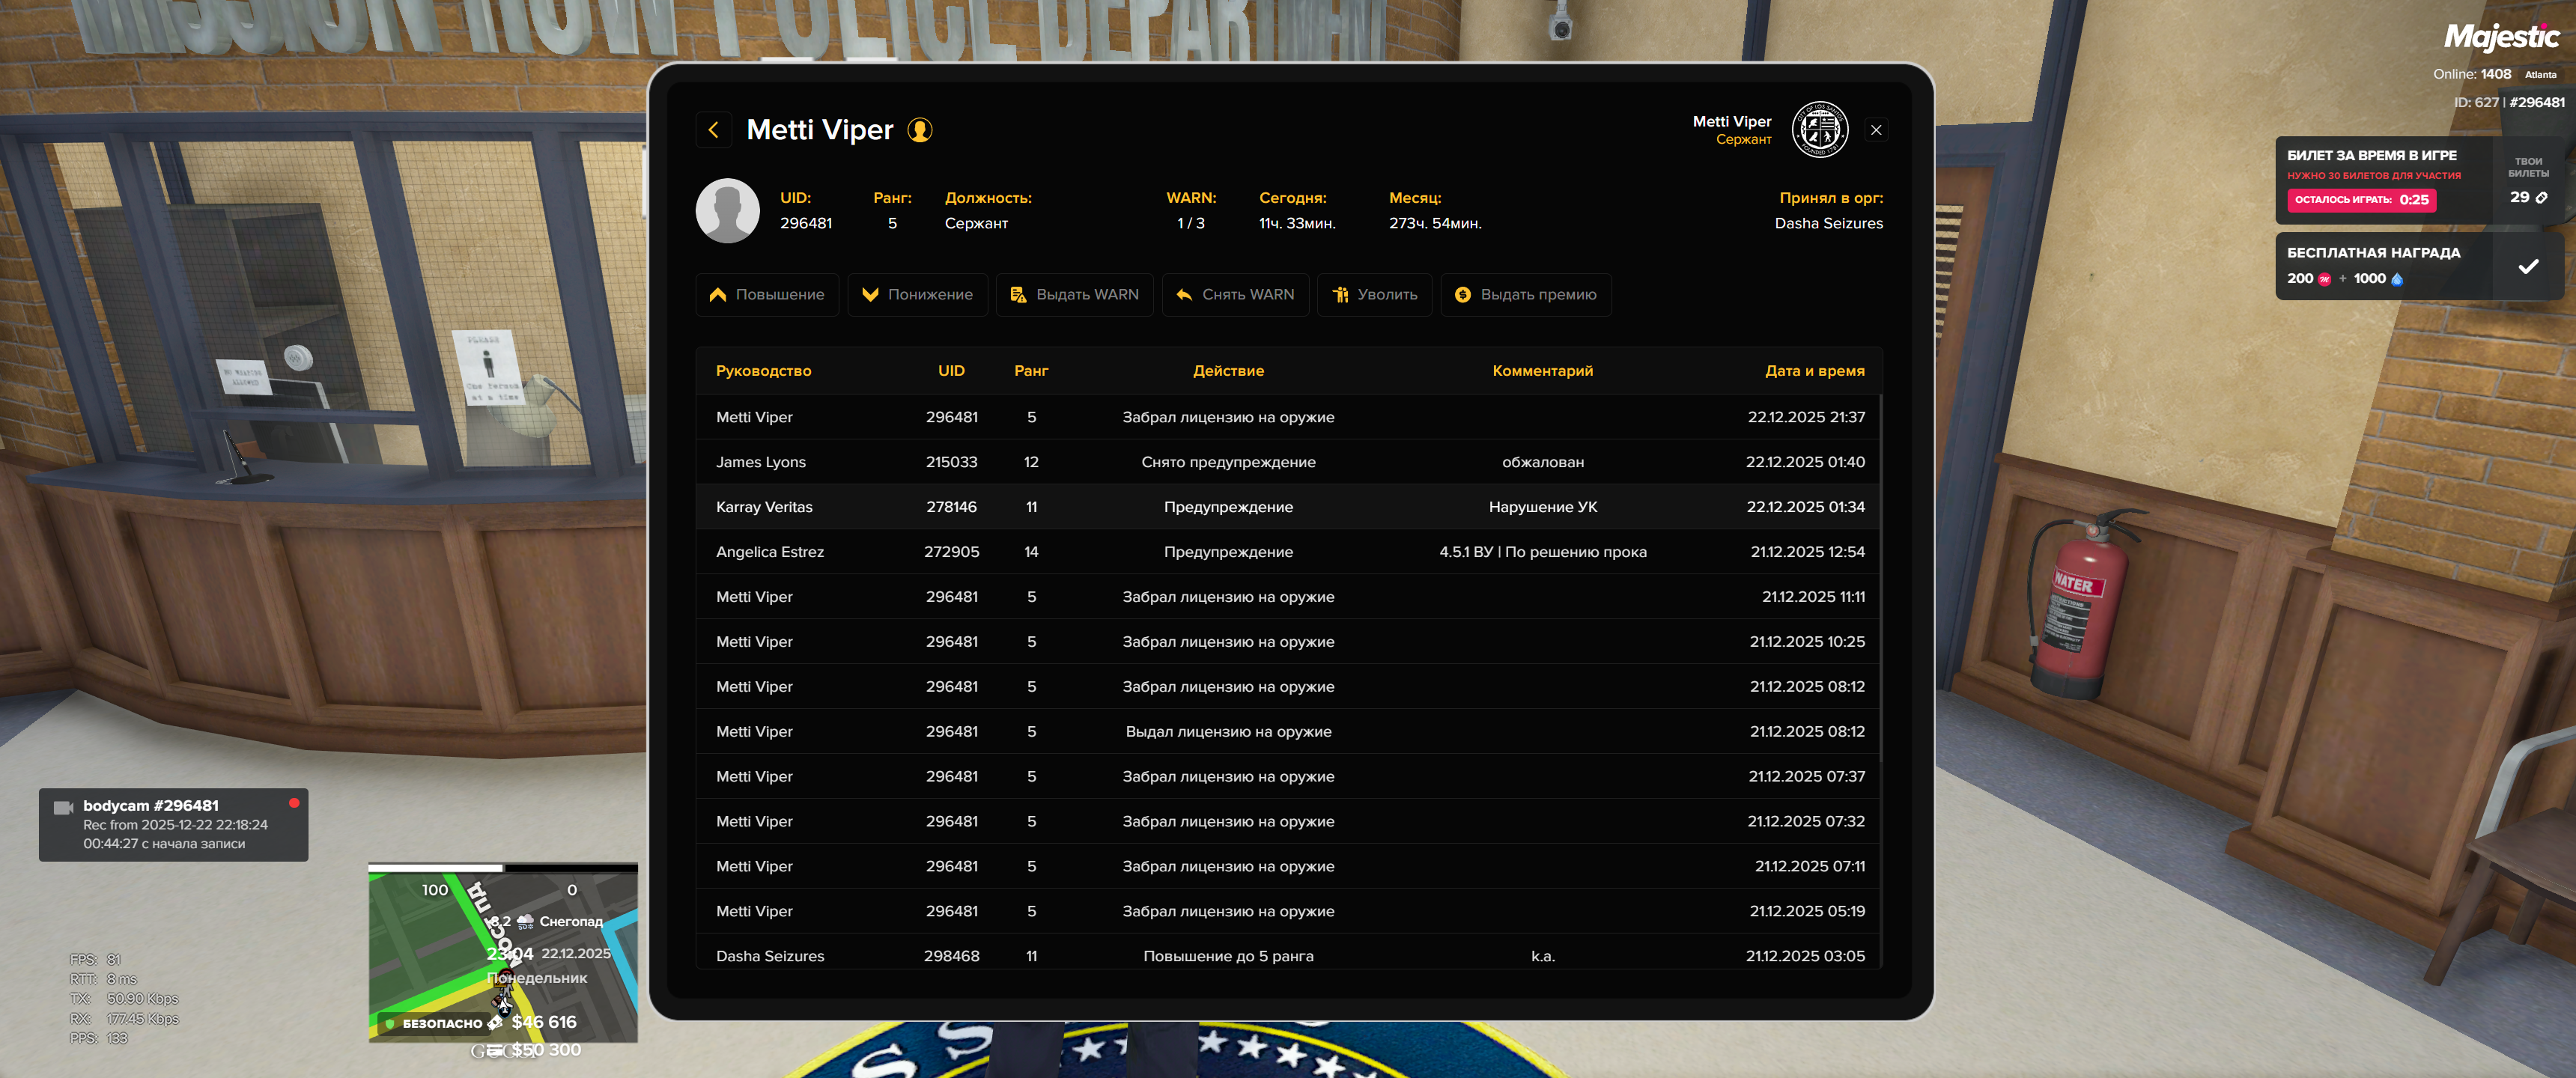The height and width of the screenshot is (1078, 2576).
Task: Click the pink coin icon after 200
Action: pos(2324,279)
